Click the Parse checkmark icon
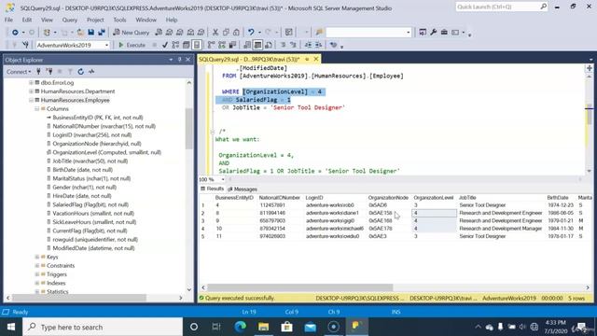The image size is (597, 336). pos(165,45)
